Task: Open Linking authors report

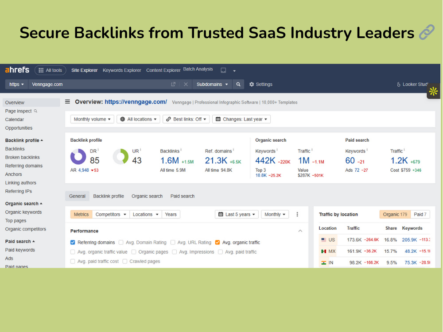Action: click(x=21, y=183)
